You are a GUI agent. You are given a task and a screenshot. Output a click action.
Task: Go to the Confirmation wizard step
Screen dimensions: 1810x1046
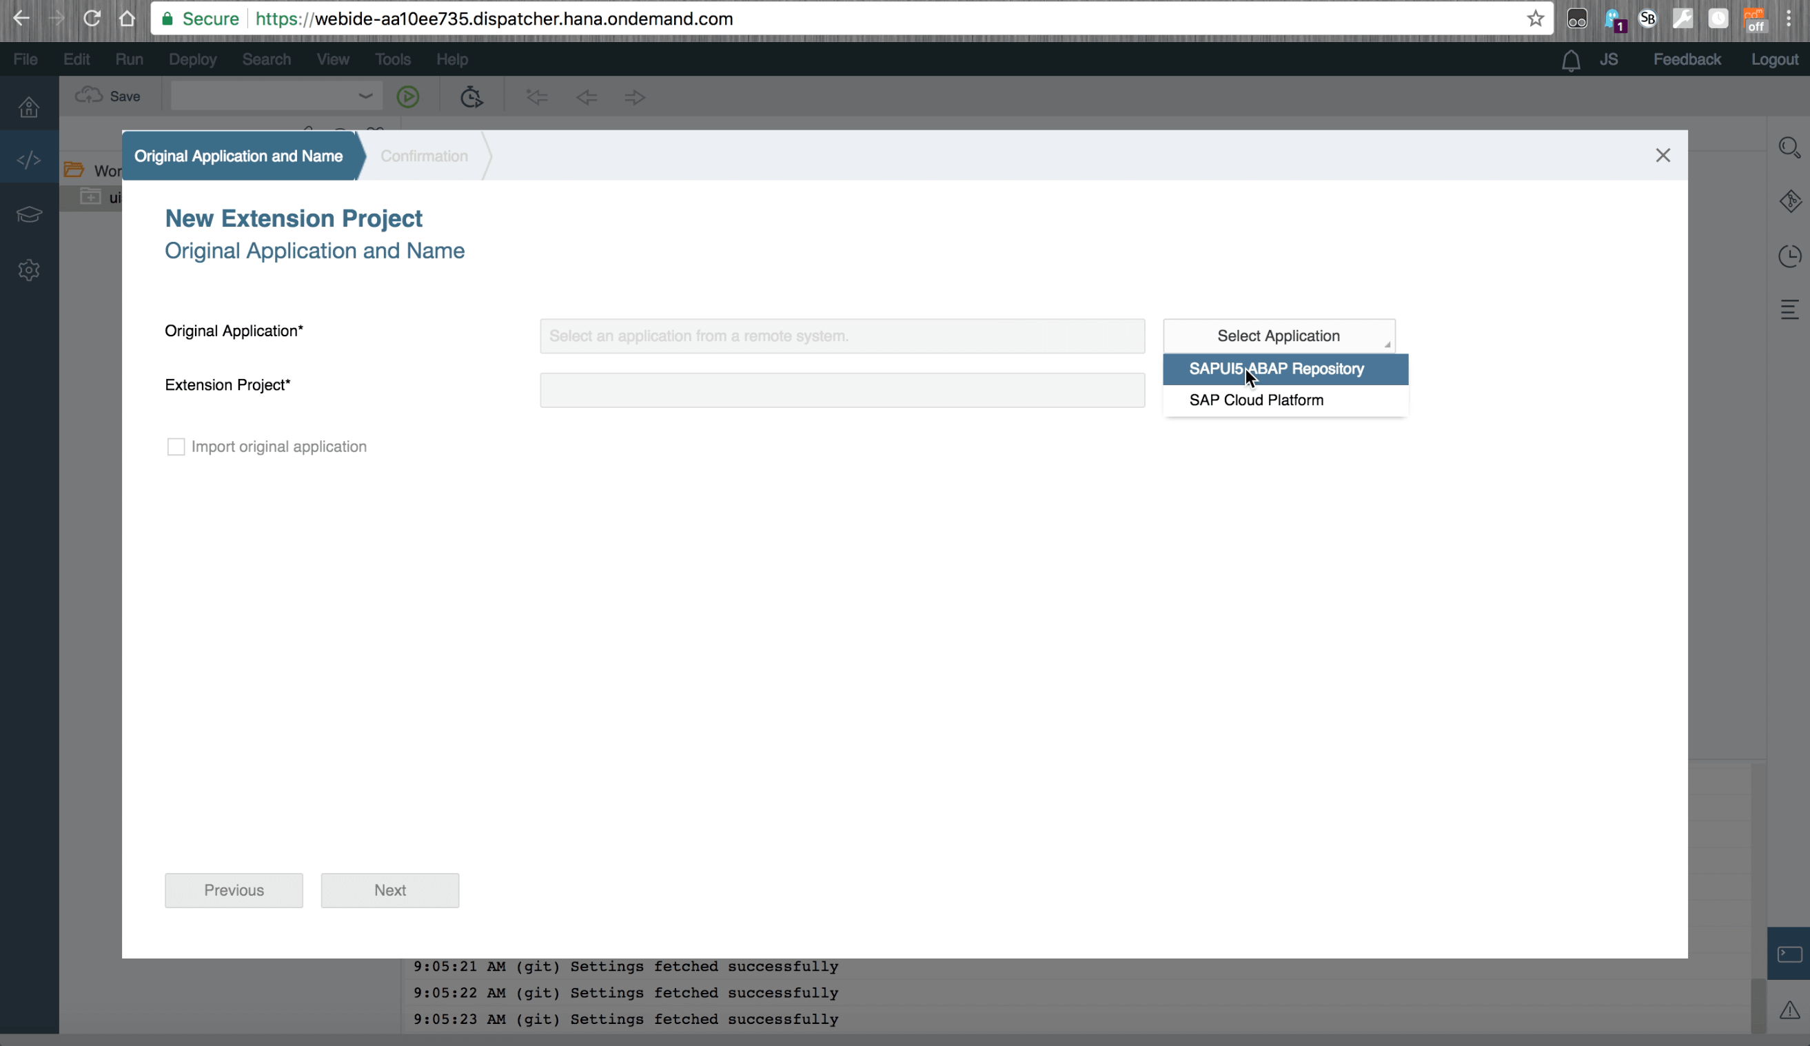pos(424,156)
